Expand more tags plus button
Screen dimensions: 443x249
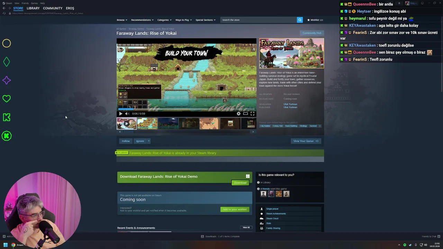click(x=320, y=126)
